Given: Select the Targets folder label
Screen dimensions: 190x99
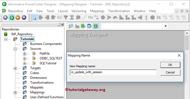Looking at the screenshot, I should pyautogui.click(x=35, y=68).
